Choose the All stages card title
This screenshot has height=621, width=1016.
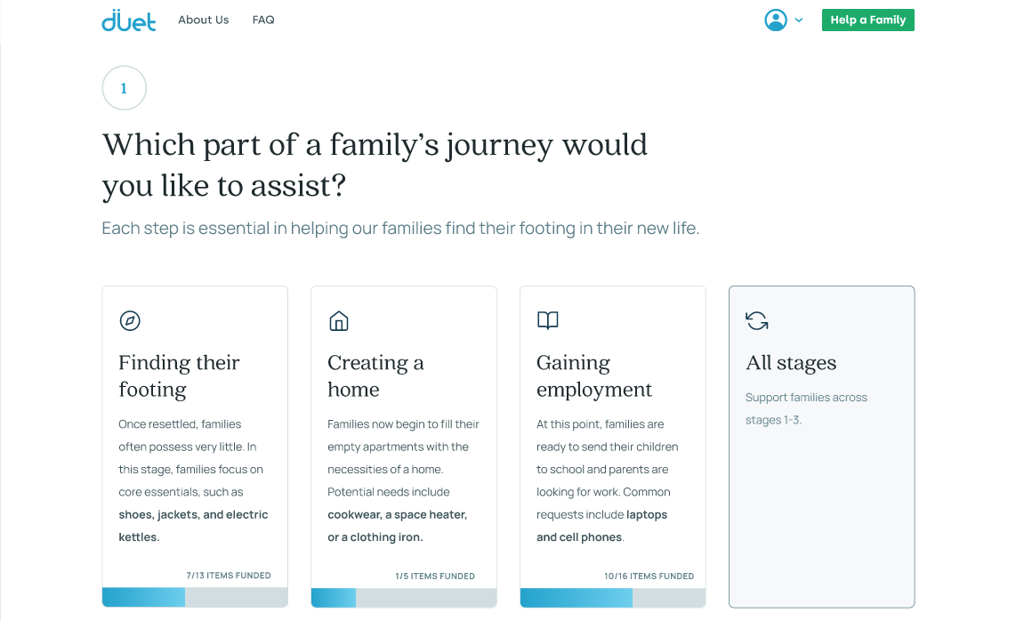click(791, 362)
